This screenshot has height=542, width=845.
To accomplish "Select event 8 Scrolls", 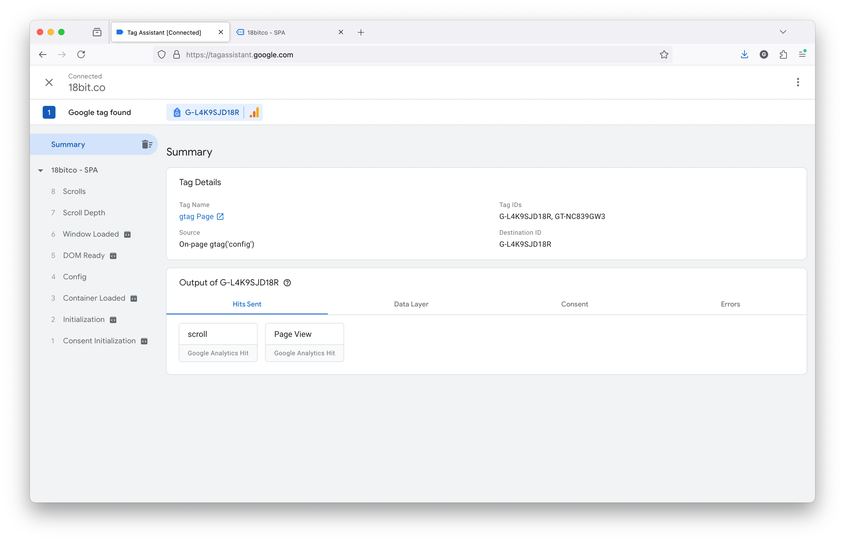I will 74,192.
